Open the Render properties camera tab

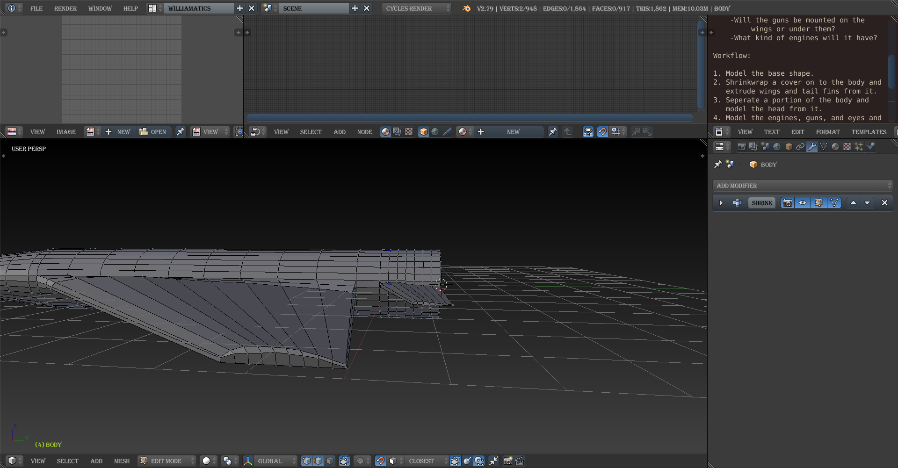[x=742, y=147]
